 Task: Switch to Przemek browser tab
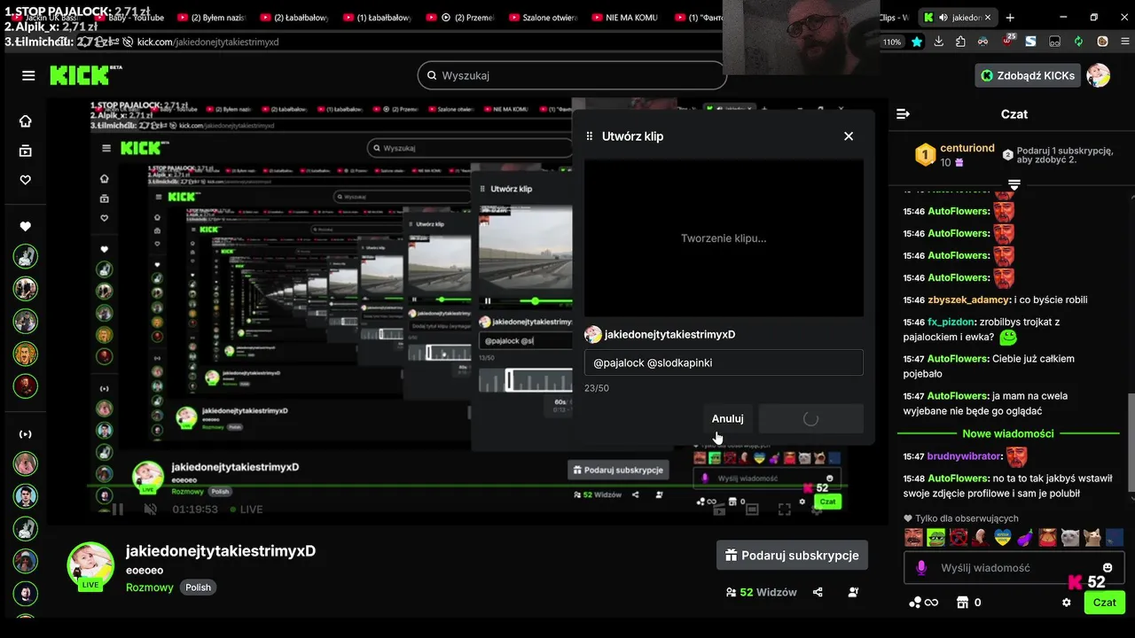pos(462,18)
